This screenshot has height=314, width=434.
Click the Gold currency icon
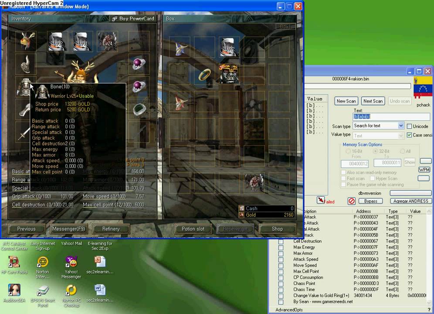pyautogui.click(x=242, y=215)
